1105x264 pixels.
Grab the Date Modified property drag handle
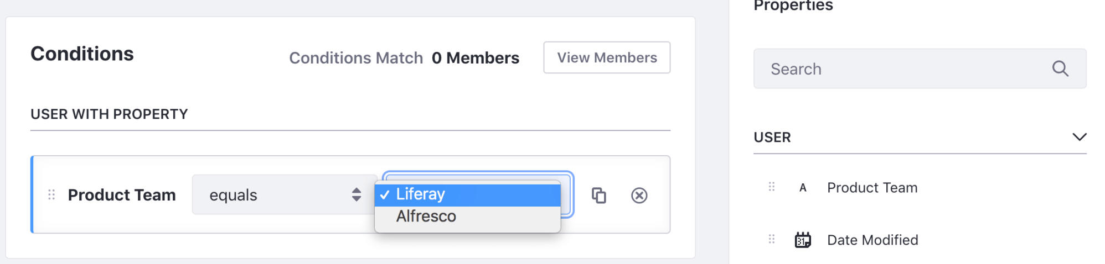tap(771, 239)
